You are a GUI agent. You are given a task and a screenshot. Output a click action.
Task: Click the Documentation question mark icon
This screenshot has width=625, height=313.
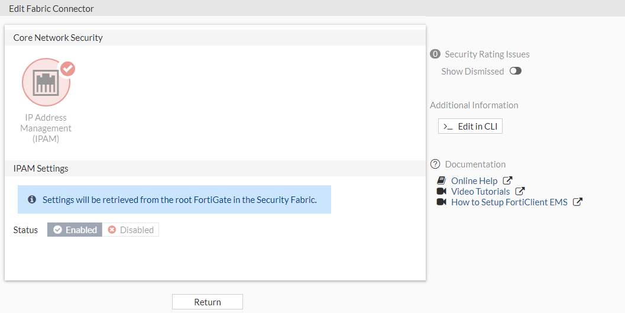pos(436,164)
